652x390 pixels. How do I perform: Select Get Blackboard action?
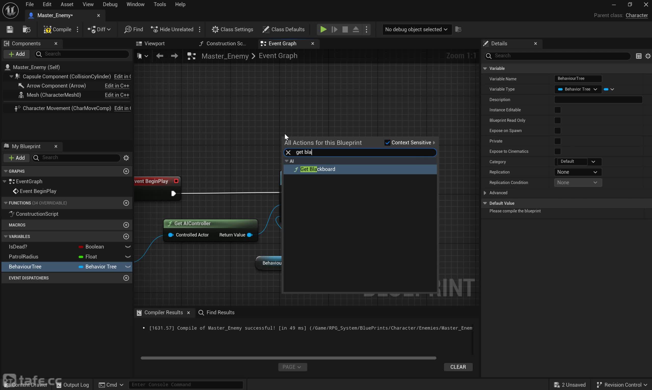[x=360, y=169]
